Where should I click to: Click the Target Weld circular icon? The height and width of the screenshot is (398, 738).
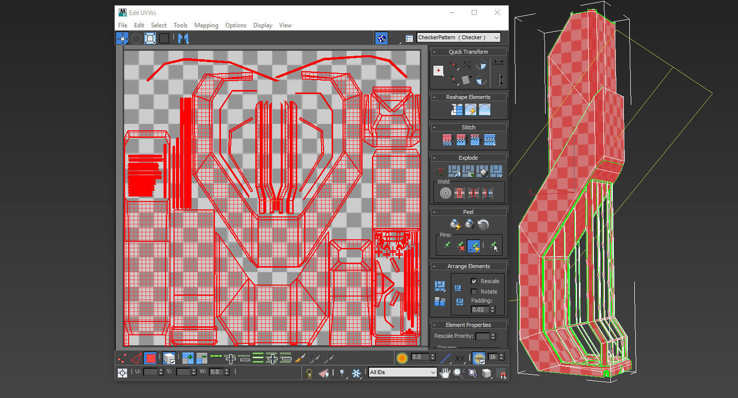tap(445, 193)
